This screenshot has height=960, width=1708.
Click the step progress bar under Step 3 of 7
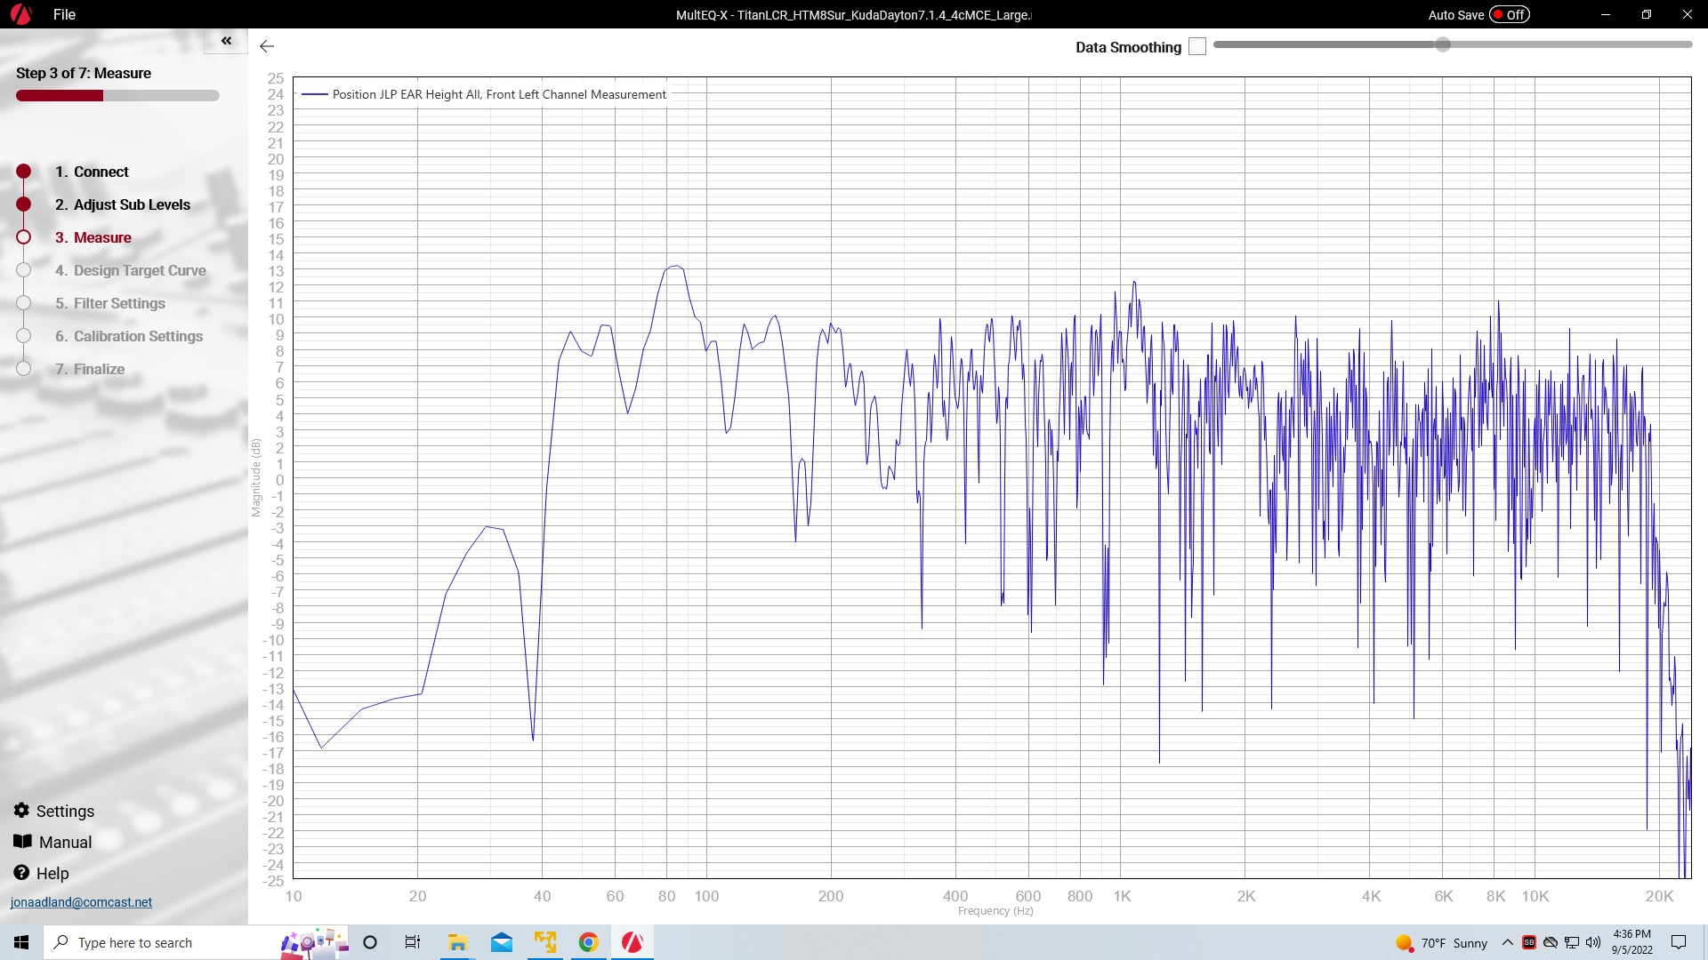pos(117,96)
